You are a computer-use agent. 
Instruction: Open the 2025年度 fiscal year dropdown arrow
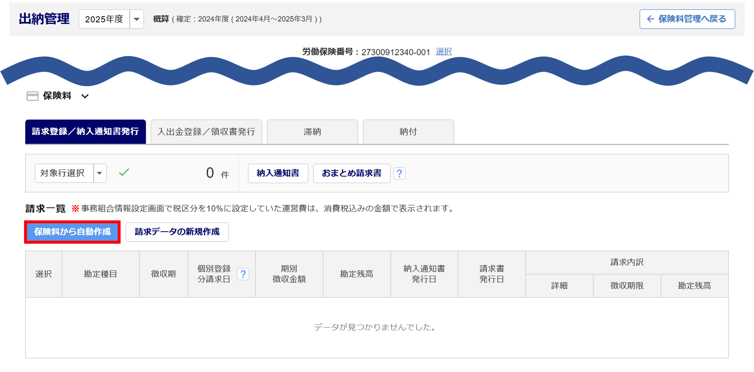(x=137, y=19)
